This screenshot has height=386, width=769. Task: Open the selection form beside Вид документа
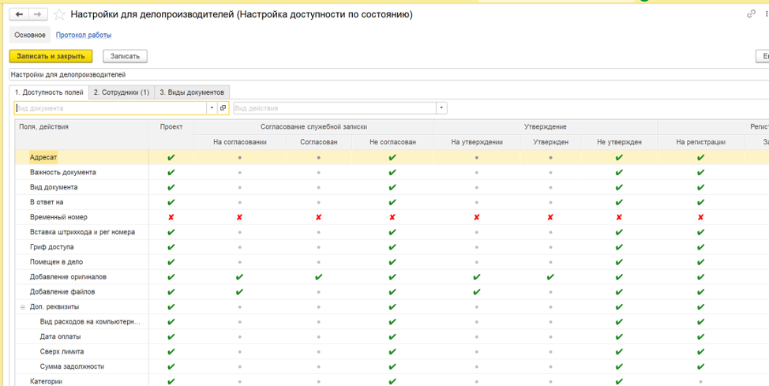(x=223, y=108)
